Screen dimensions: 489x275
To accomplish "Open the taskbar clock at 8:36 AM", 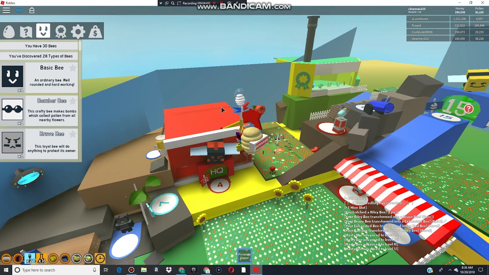I will [x=467, y=270].
